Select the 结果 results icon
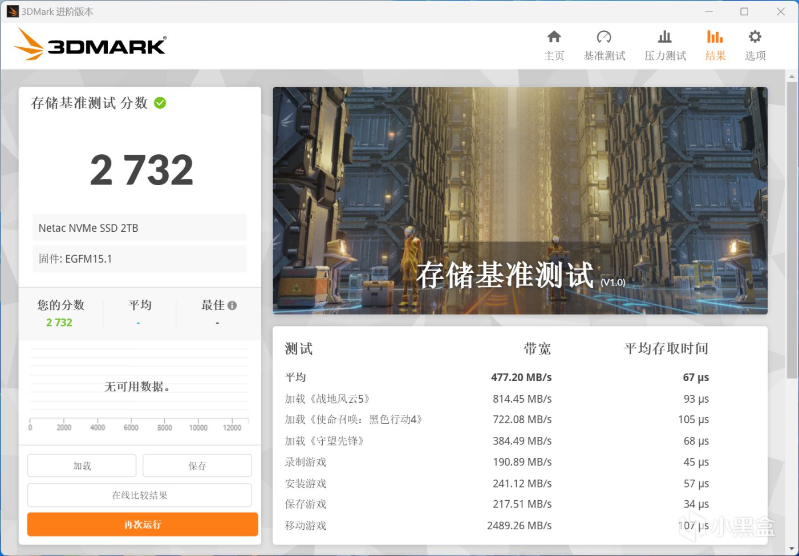This screenshot has width=799, height=556. coord(715,37)
